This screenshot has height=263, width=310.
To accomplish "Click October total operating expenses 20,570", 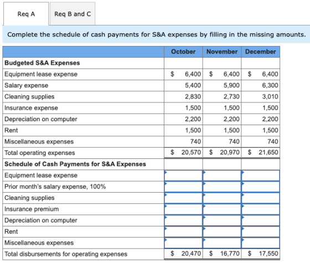I will (191, 152).
